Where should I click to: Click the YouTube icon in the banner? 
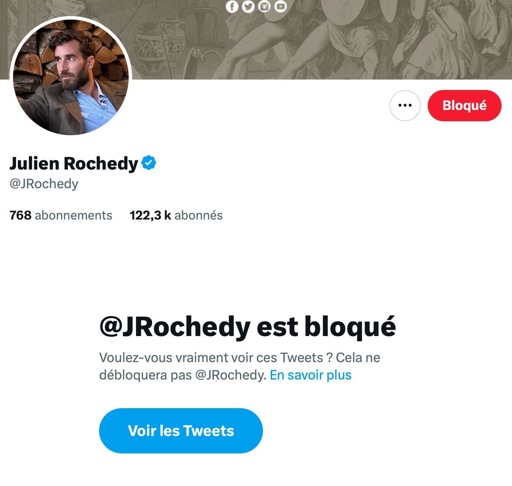(x=281, y=7)
